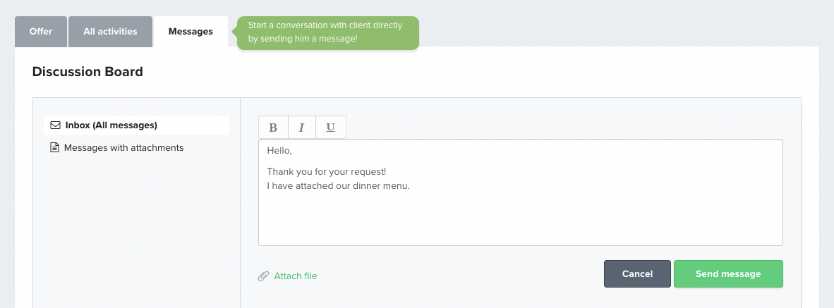Click the line mentioning the dinner menu

tap(338, 186)
